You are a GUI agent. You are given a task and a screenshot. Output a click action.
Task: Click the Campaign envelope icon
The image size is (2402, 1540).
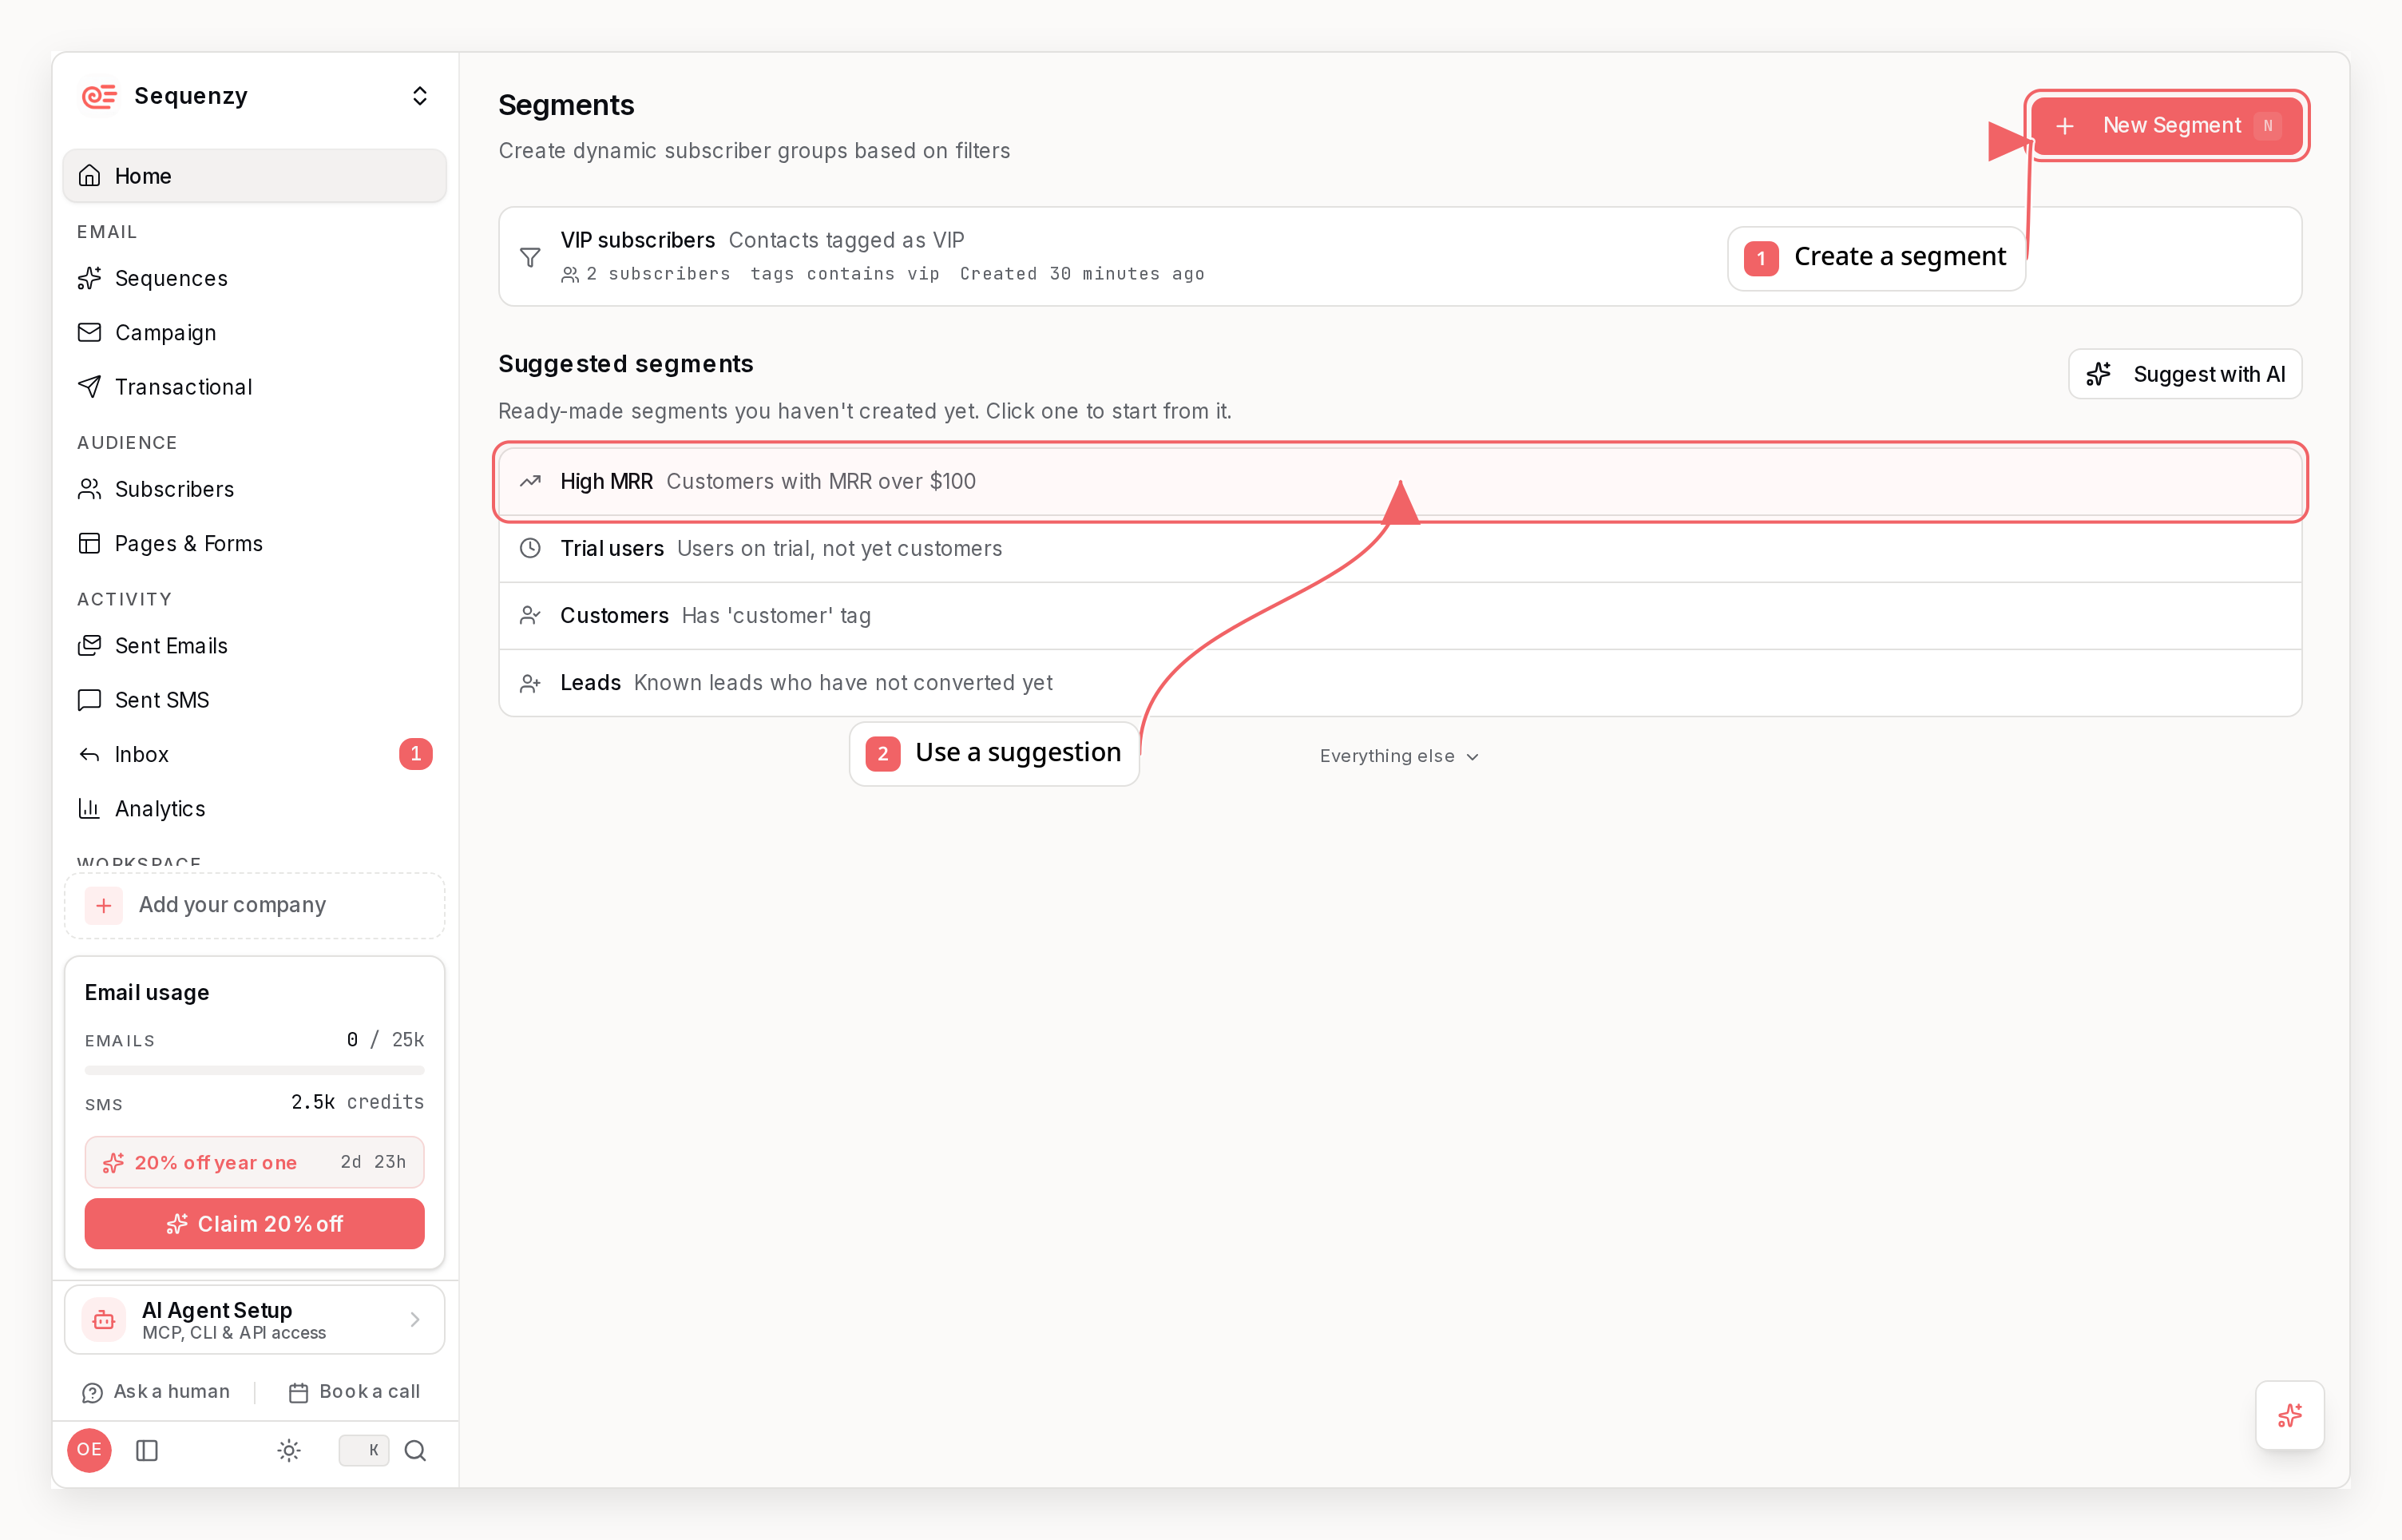90,332
